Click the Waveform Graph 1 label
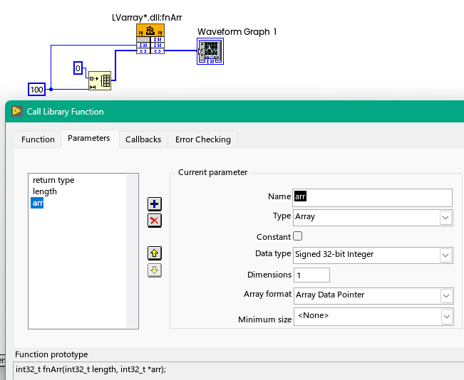Screen dimensions: 464x380 point(237,31)
